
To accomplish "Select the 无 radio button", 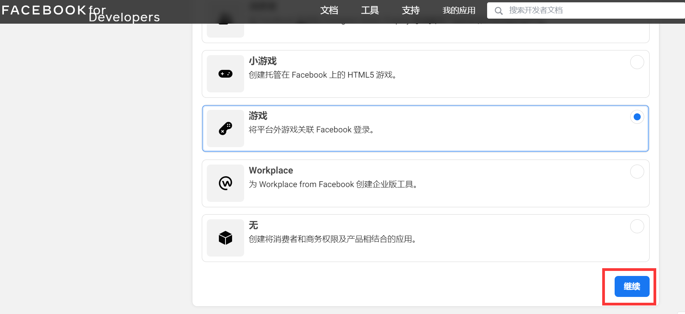I will [x=637, y=226].
